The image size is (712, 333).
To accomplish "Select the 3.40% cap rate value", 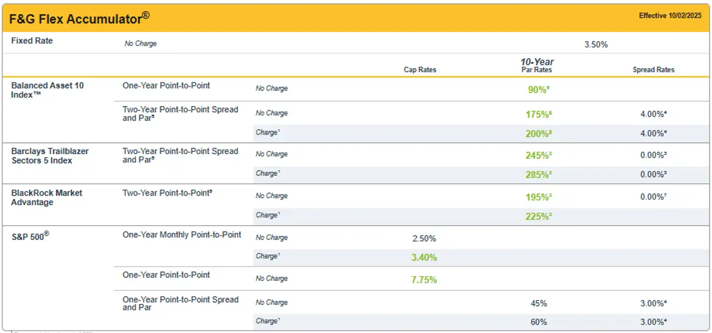I will click(x=424, y=258).
